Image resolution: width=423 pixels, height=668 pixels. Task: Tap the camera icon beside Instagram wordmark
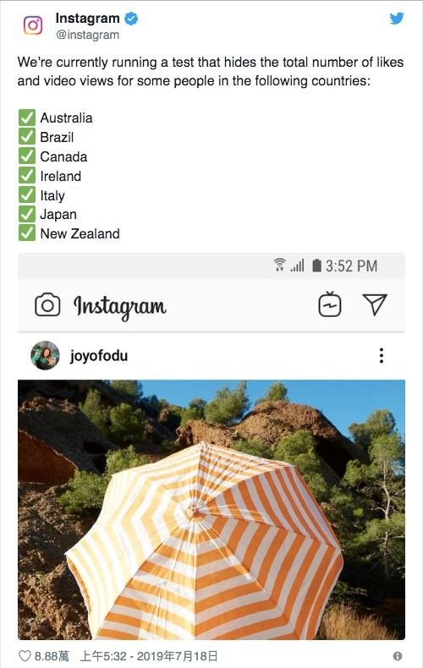47,304
